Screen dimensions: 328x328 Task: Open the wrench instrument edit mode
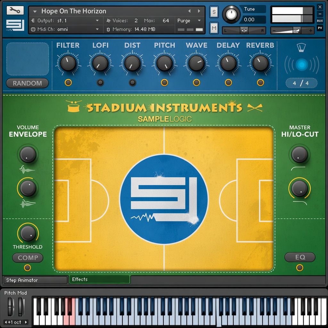15,10
